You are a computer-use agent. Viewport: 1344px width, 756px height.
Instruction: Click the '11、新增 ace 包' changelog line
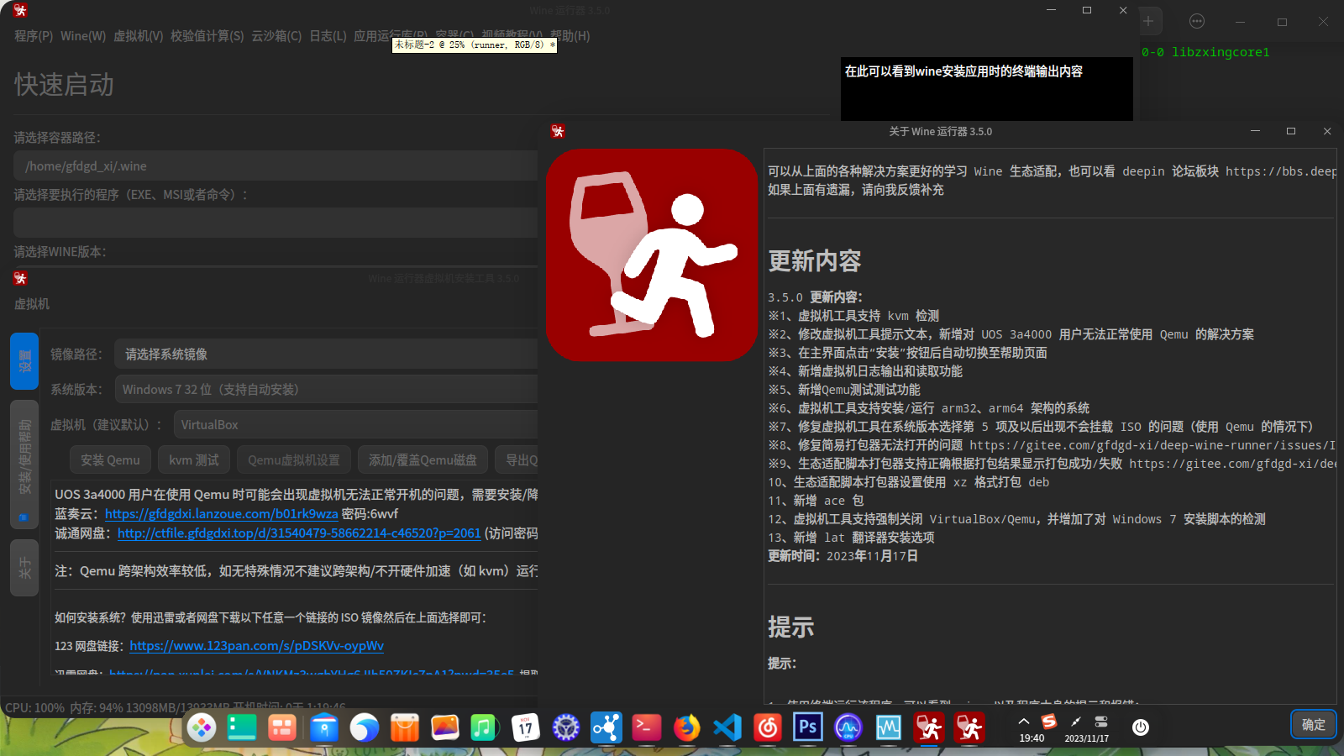point(816,501)
